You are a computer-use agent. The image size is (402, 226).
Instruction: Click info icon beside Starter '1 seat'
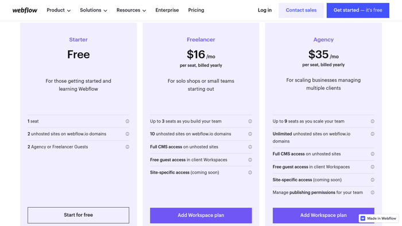pos(127,121)
